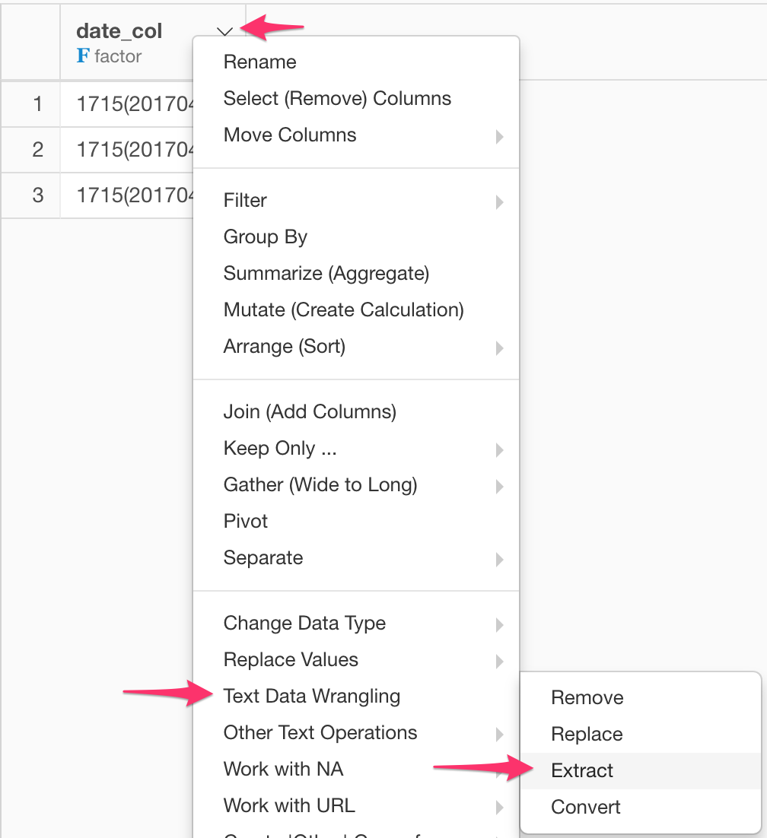Image resolution: width=767 pixels, height=838 pixels.
Task: Choose Select (Remove) Columns
Action: 337,98
